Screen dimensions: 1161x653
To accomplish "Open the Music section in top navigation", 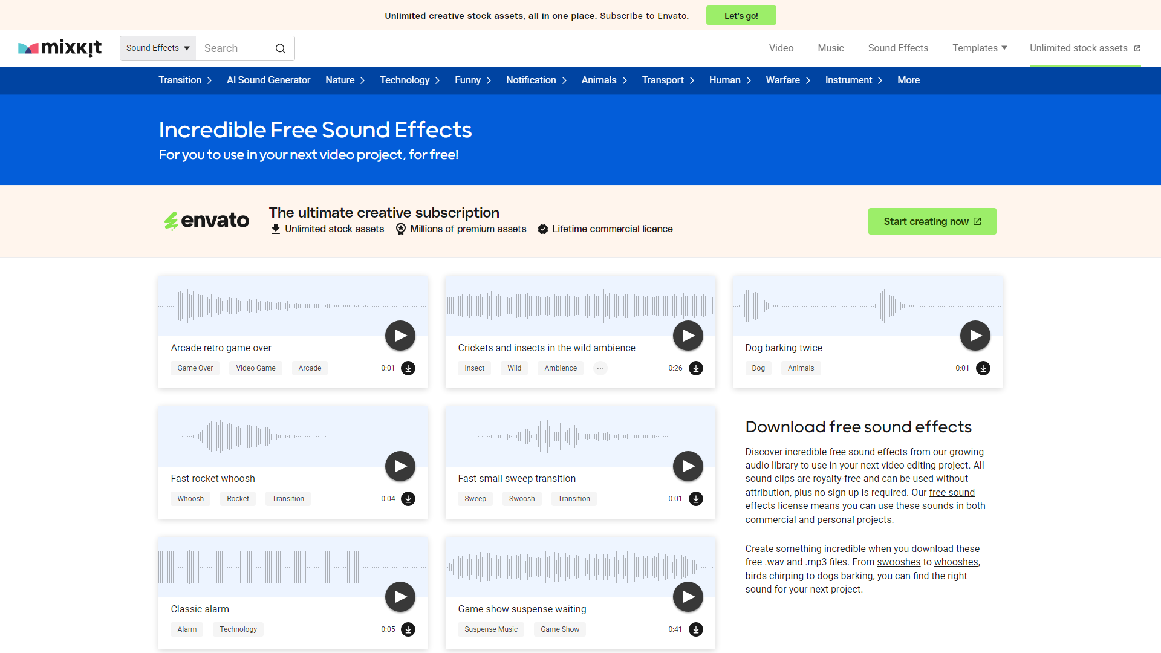I will coord(831,48).
